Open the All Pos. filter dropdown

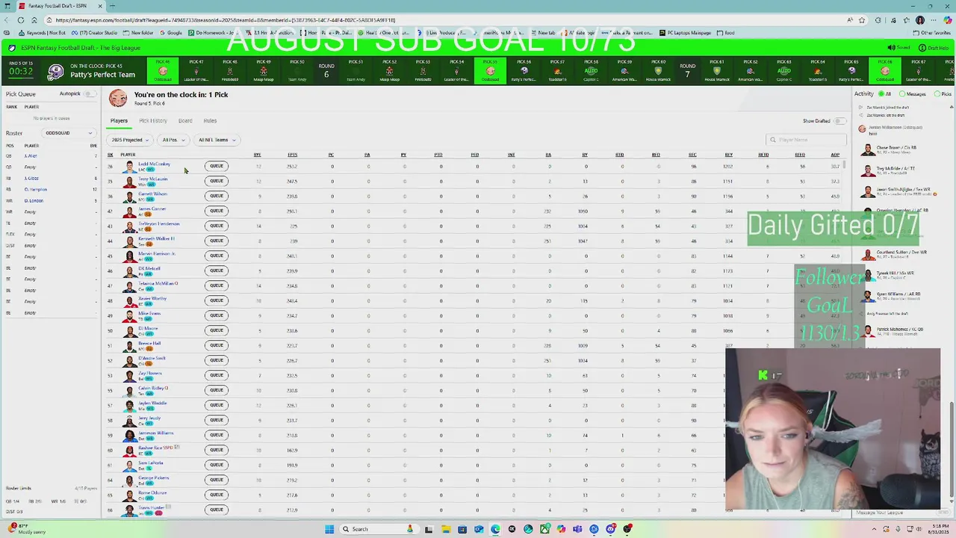pos(173,140)
